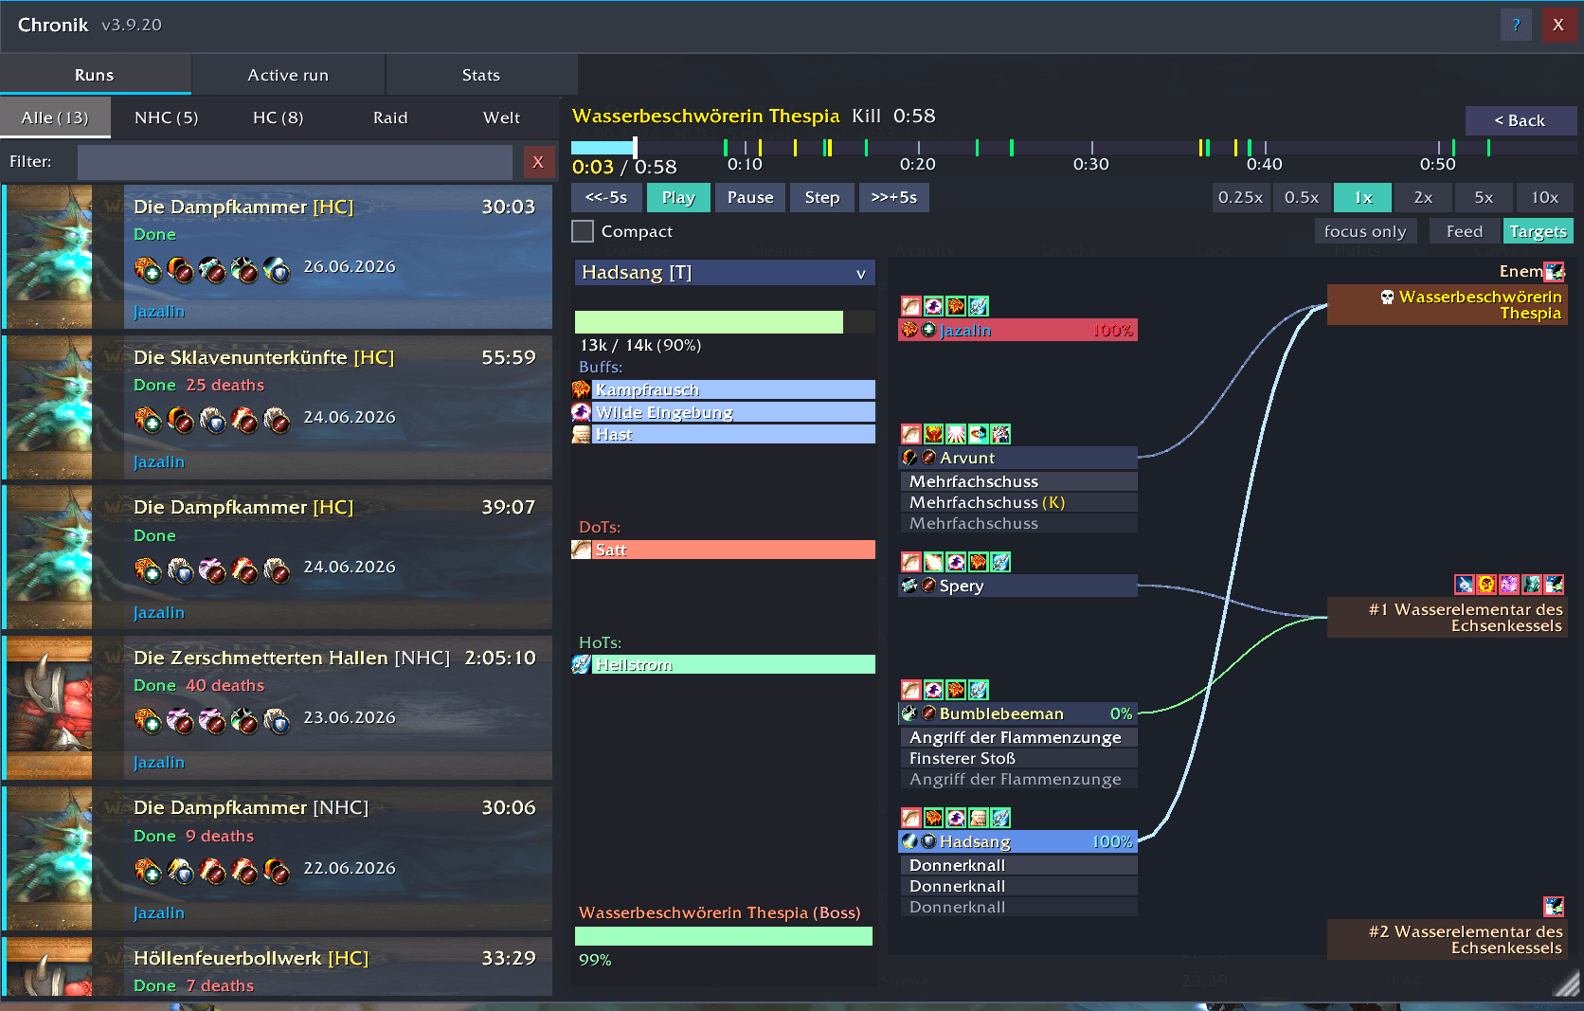This screenshot has width=1584, height=1011.
Task: Show Welt runs
Action: click(502, 117)
